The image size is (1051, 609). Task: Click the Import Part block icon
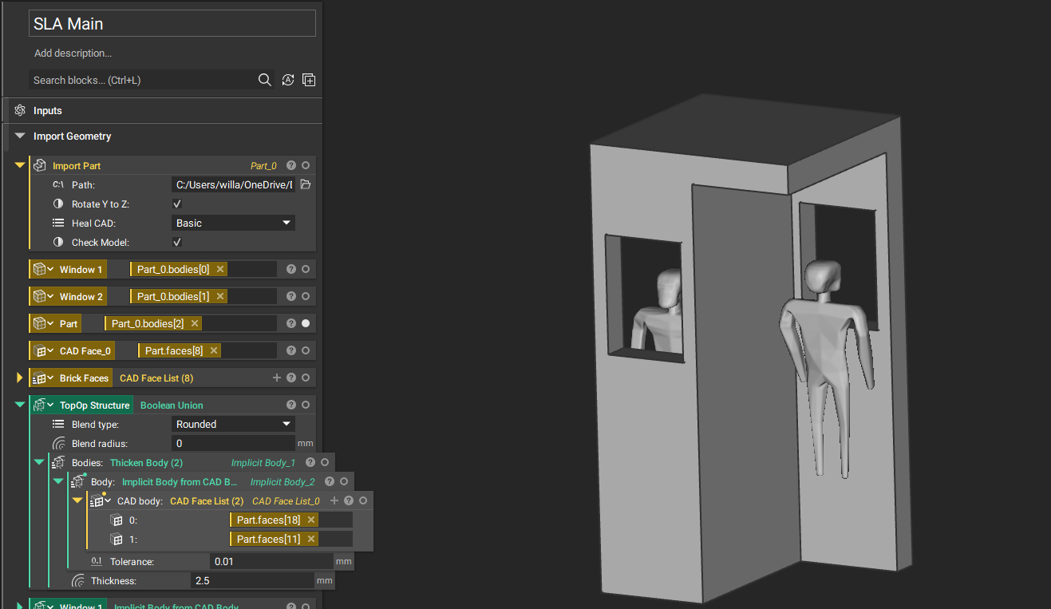click(39, 165)
